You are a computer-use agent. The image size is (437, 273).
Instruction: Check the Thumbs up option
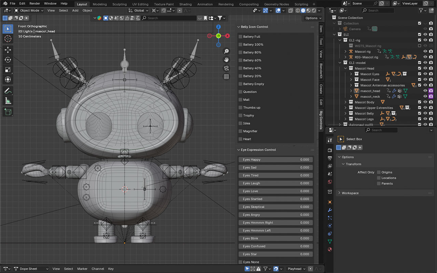(240, 107)
